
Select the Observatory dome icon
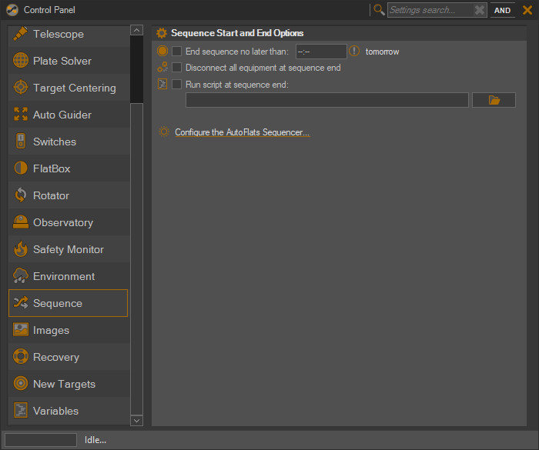pyautogui.click(x=21, y=222)
